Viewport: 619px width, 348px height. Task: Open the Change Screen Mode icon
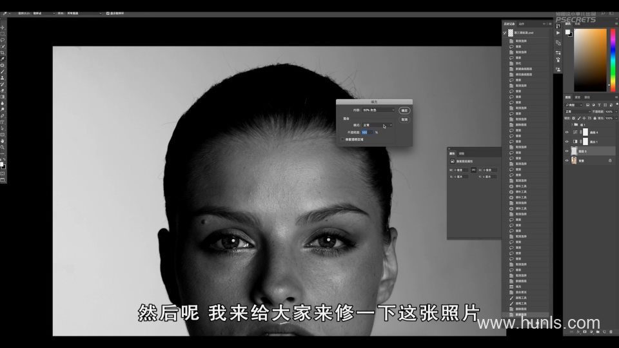tap(3, 180)
